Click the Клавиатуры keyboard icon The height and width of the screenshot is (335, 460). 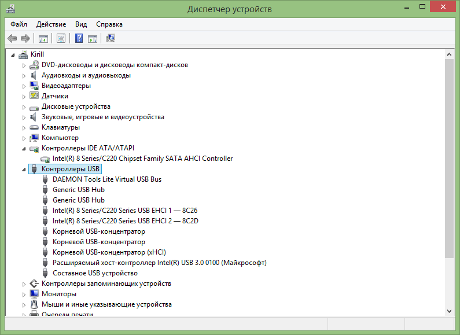(x=34, y=127)
